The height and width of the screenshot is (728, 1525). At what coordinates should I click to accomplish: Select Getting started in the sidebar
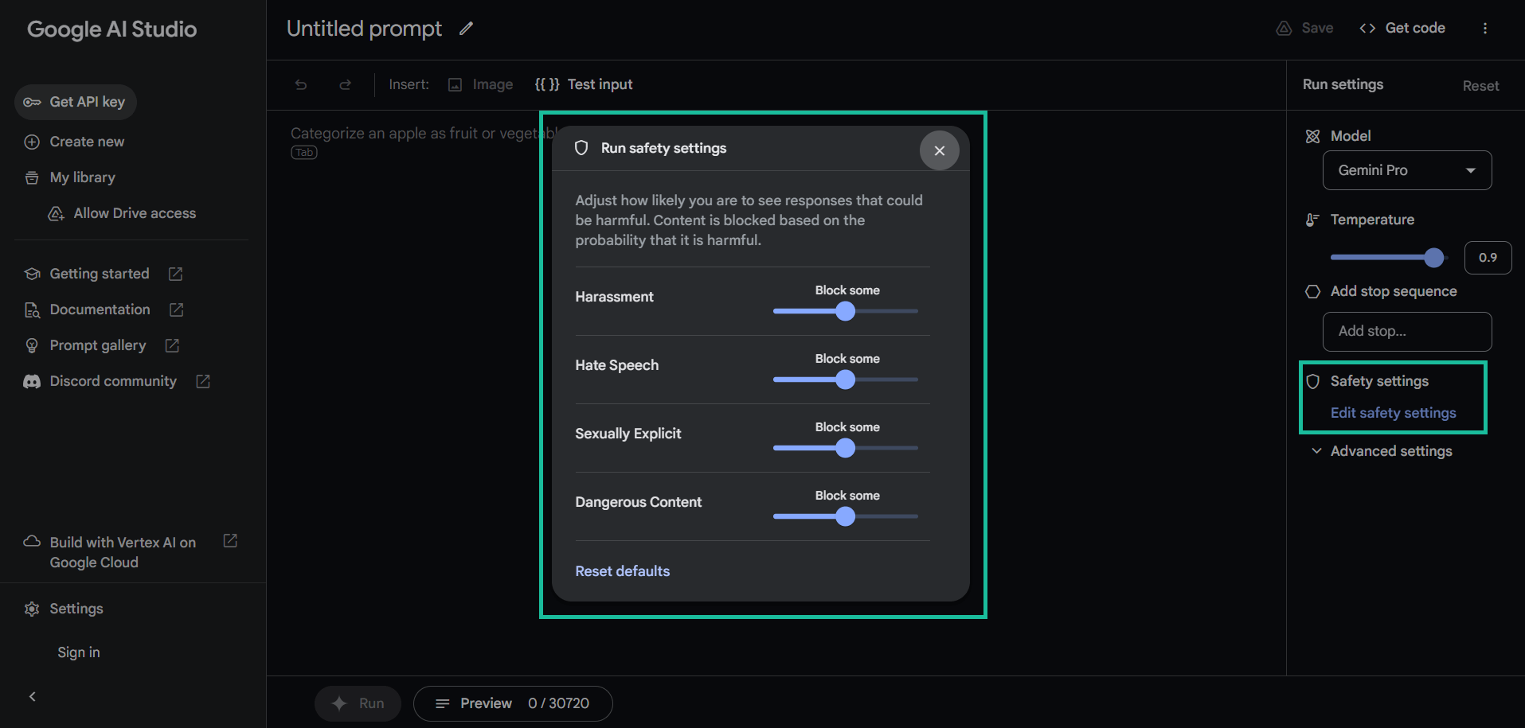click(99, 273)
